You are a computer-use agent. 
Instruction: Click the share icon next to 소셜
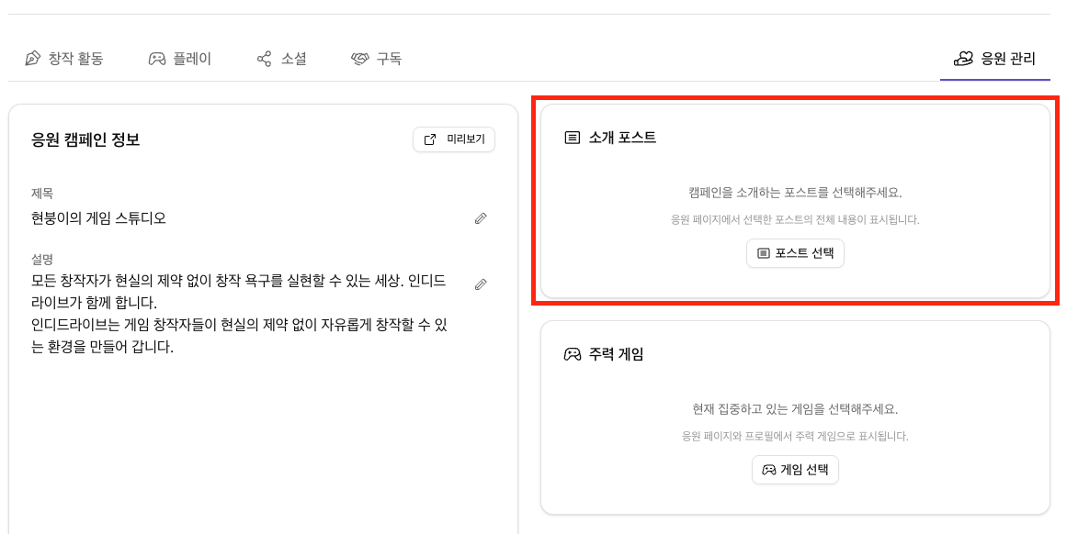[263, 58]
